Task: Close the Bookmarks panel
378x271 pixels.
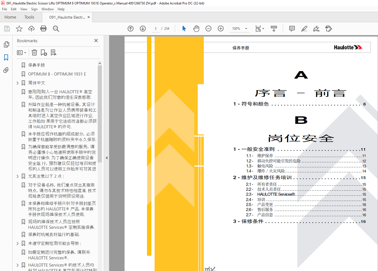Action: [x=96, y=41]
